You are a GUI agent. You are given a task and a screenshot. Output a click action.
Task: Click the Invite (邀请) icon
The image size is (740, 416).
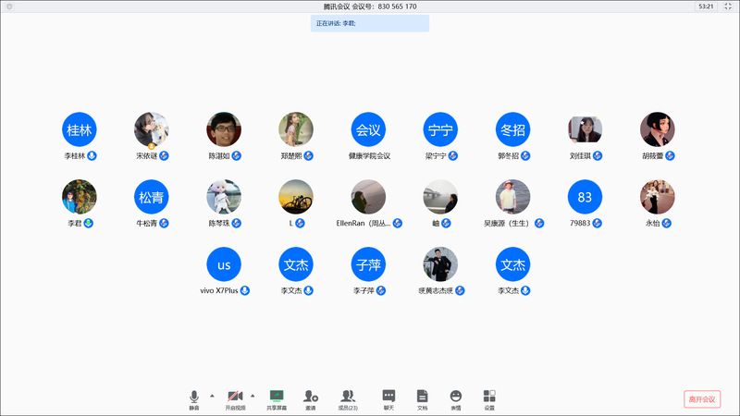pyautogui.click(x=311, y=398)
